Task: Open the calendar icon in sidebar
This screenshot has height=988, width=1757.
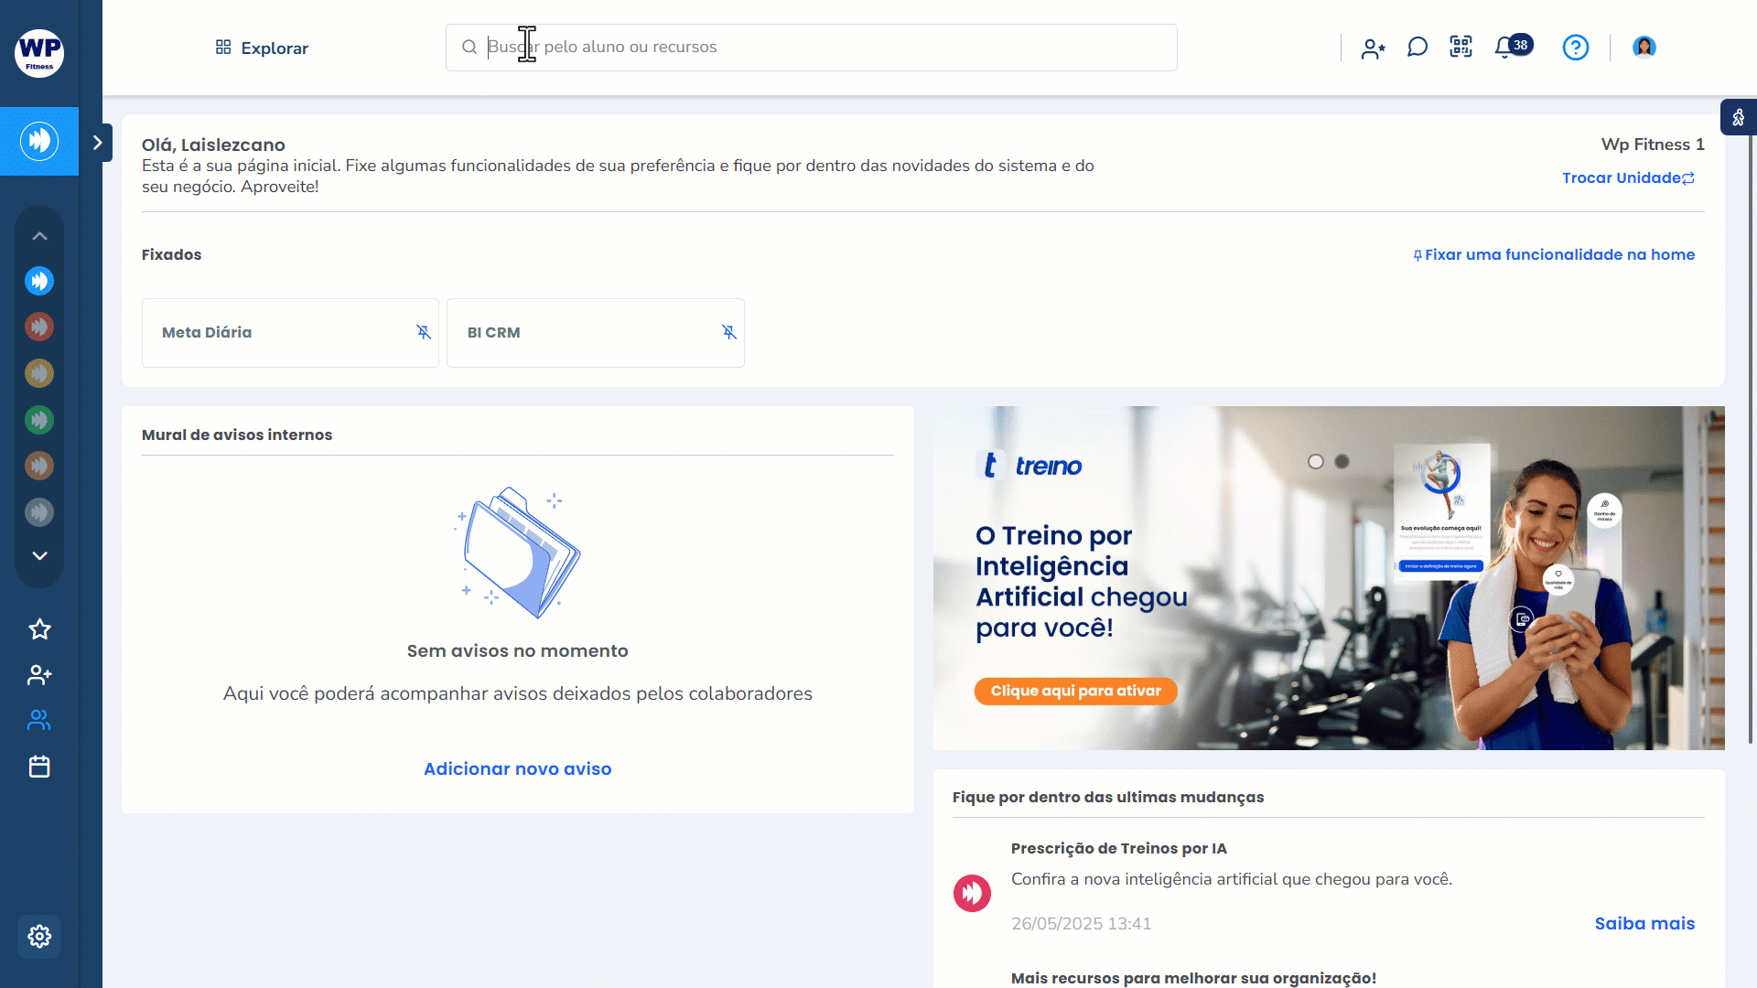Action: (39, 767)
